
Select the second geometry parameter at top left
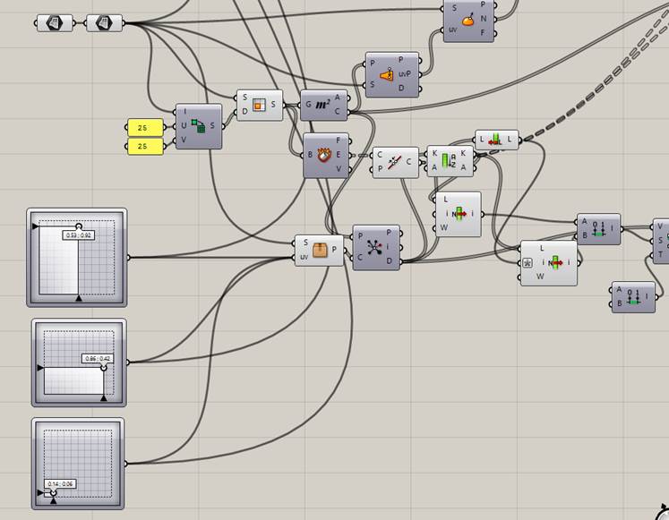coord(104,22)
